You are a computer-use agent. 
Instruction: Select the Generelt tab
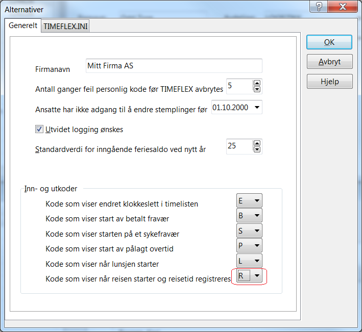(x=23, y=25)
